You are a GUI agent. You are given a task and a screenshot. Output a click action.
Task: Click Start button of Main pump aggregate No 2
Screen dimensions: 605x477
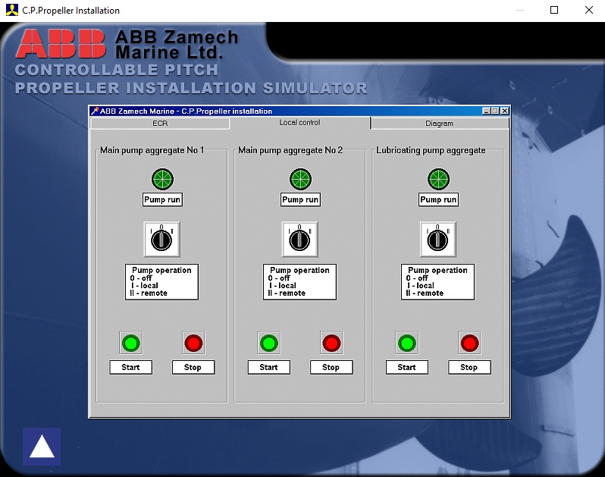coord(269,367)
